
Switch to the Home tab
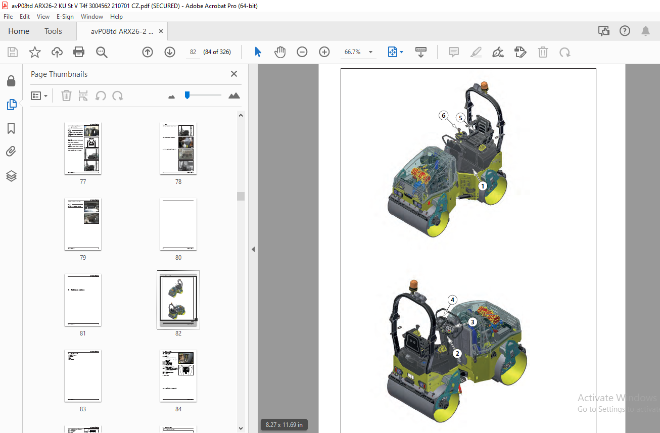(19, 31)
